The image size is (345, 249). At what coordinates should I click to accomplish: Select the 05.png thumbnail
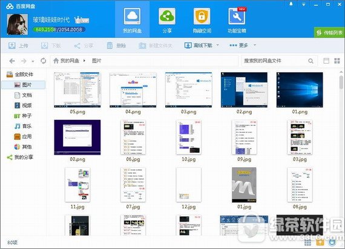point(77,90)
